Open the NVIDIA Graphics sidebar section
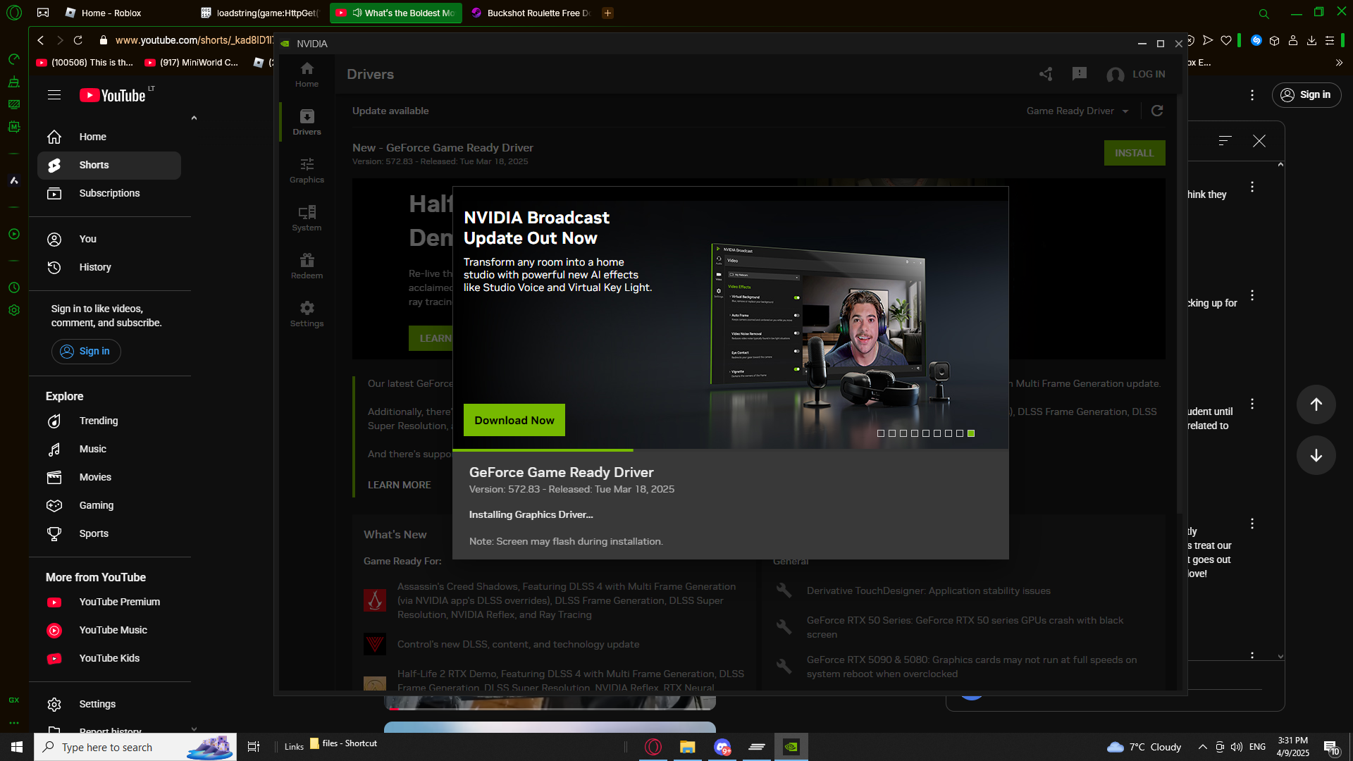This screenshot has width=1353, height=761. [307, 171]
